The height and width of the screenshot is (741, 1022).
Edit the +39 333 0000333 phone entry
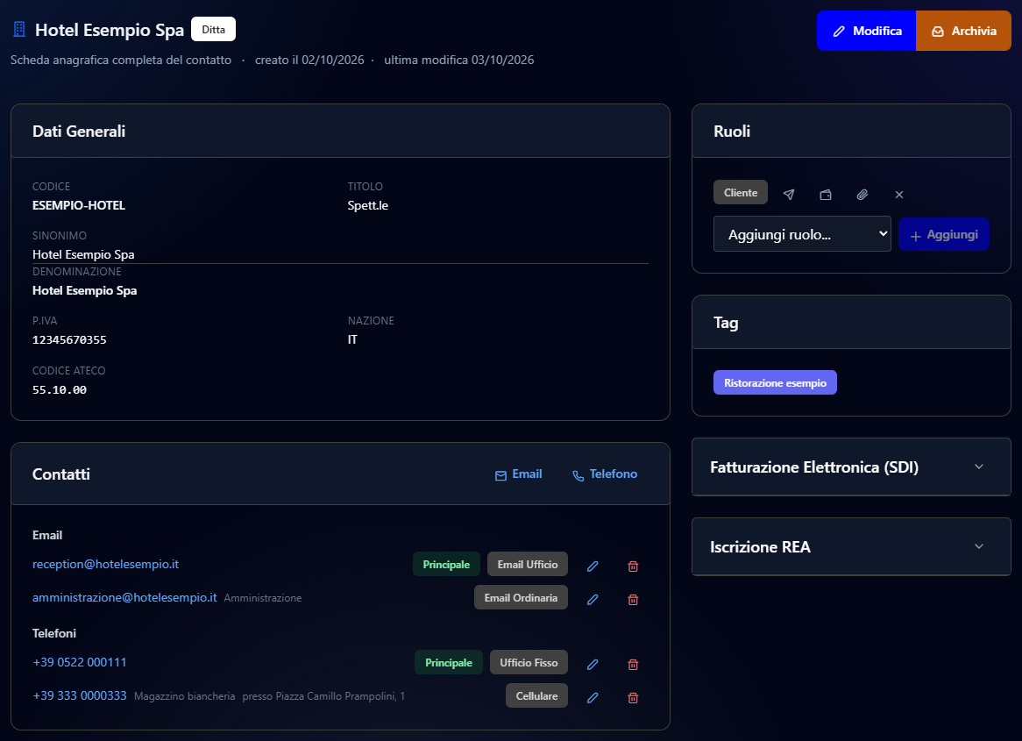point(593,697)
